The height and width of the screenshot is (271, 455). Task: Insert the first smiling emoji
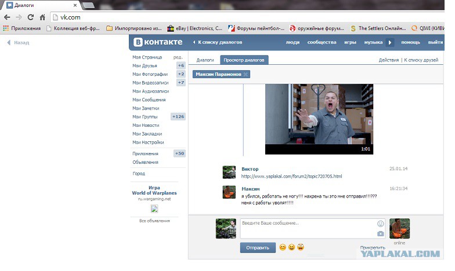pos(282,247)
